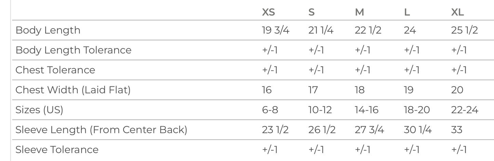Click the US size 10-12 cell
This screenshot has height=161, width=494.
321,110
